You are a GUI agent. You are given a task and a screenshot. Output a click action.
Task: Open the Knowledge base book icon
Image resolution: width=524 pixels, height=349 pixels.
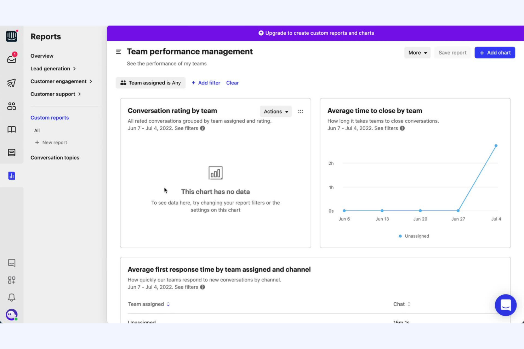coord(12,129)
